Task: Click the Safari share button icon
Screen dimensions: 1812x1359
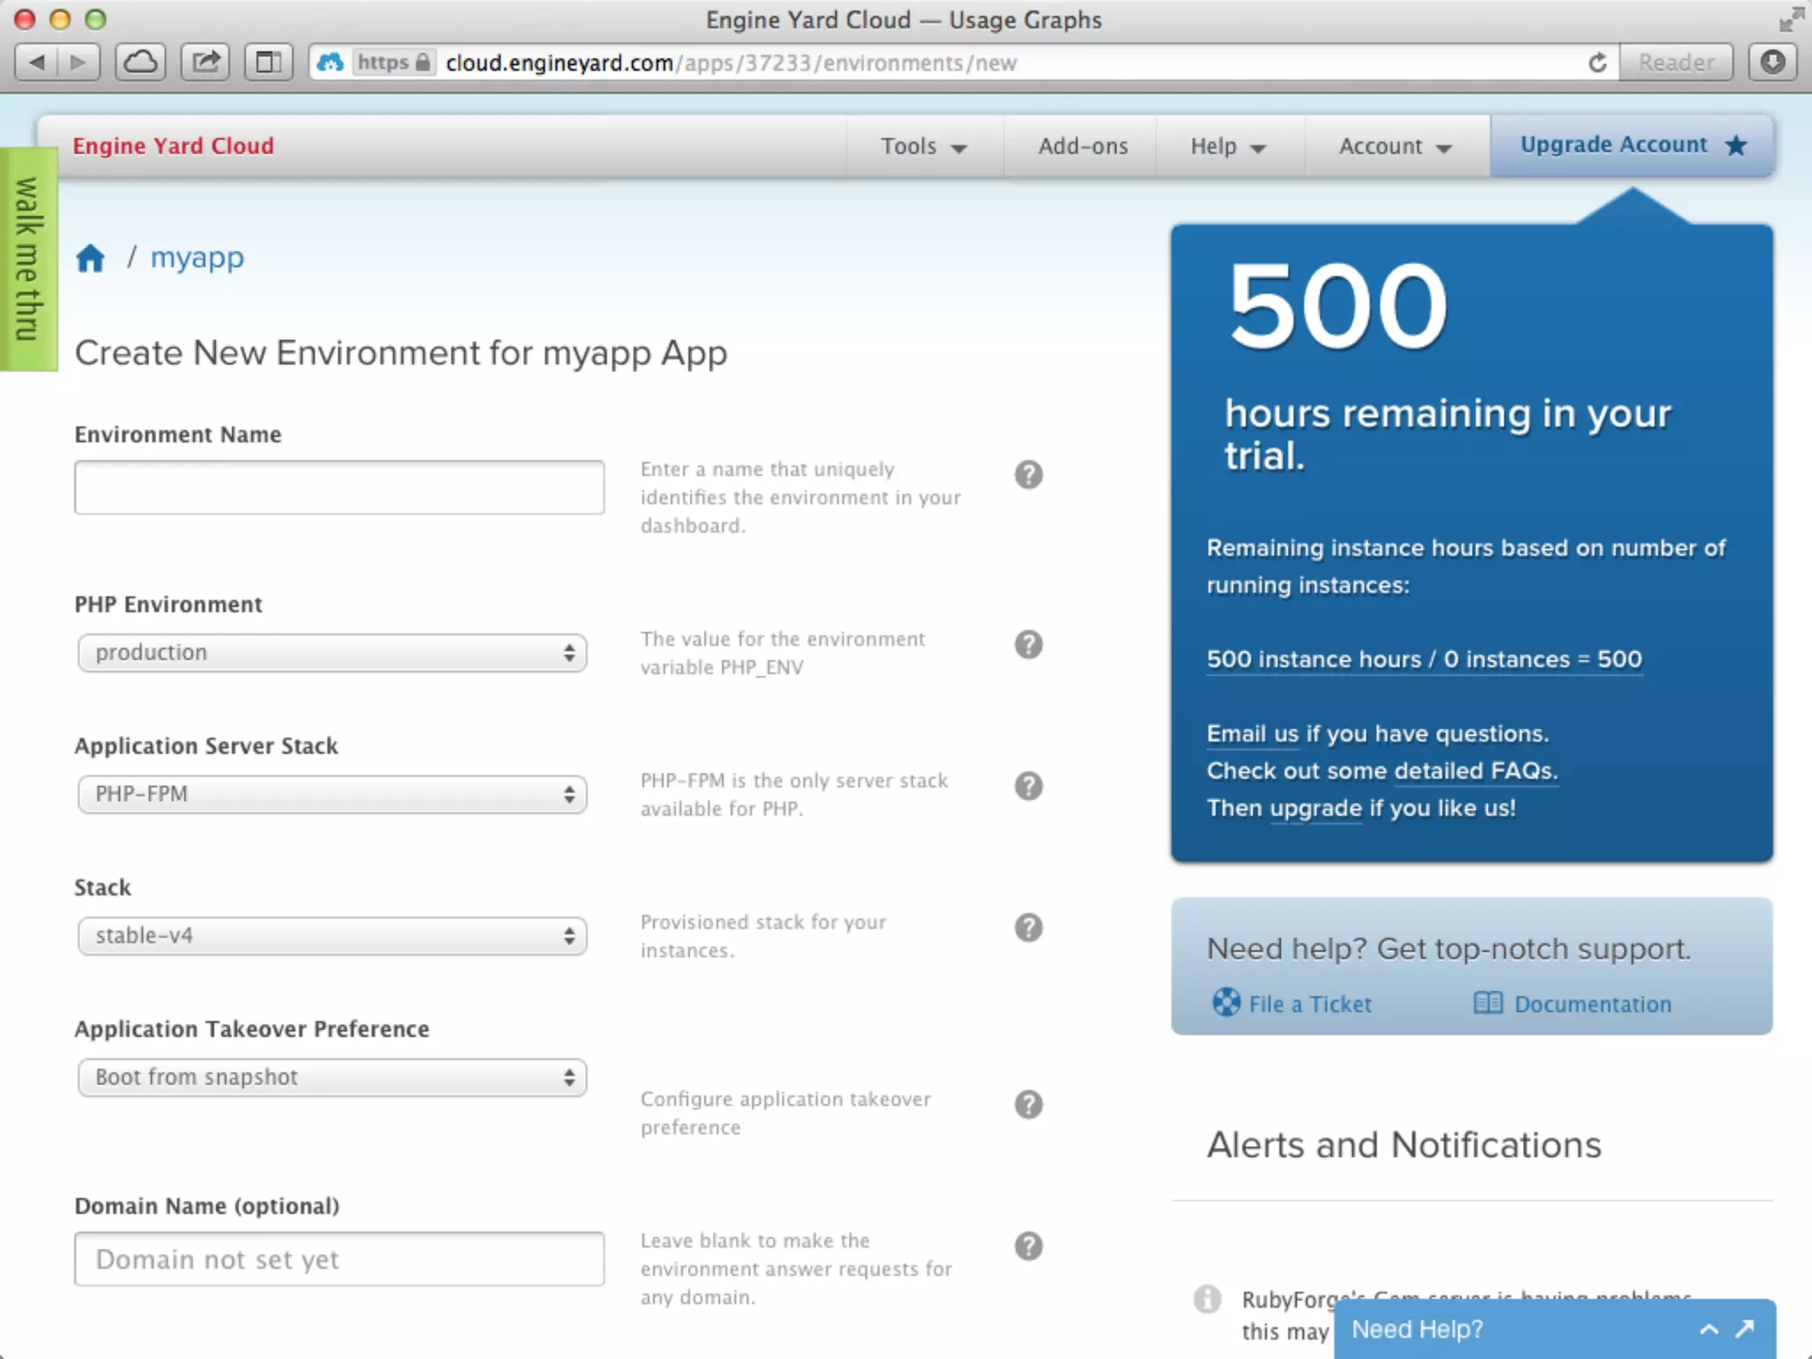Action: [x=205, y=62]
